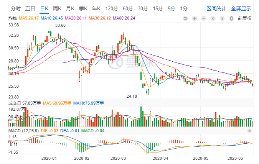The image size is (259, 164).
Task: Choose the 60分 interval
Action: 128,8
